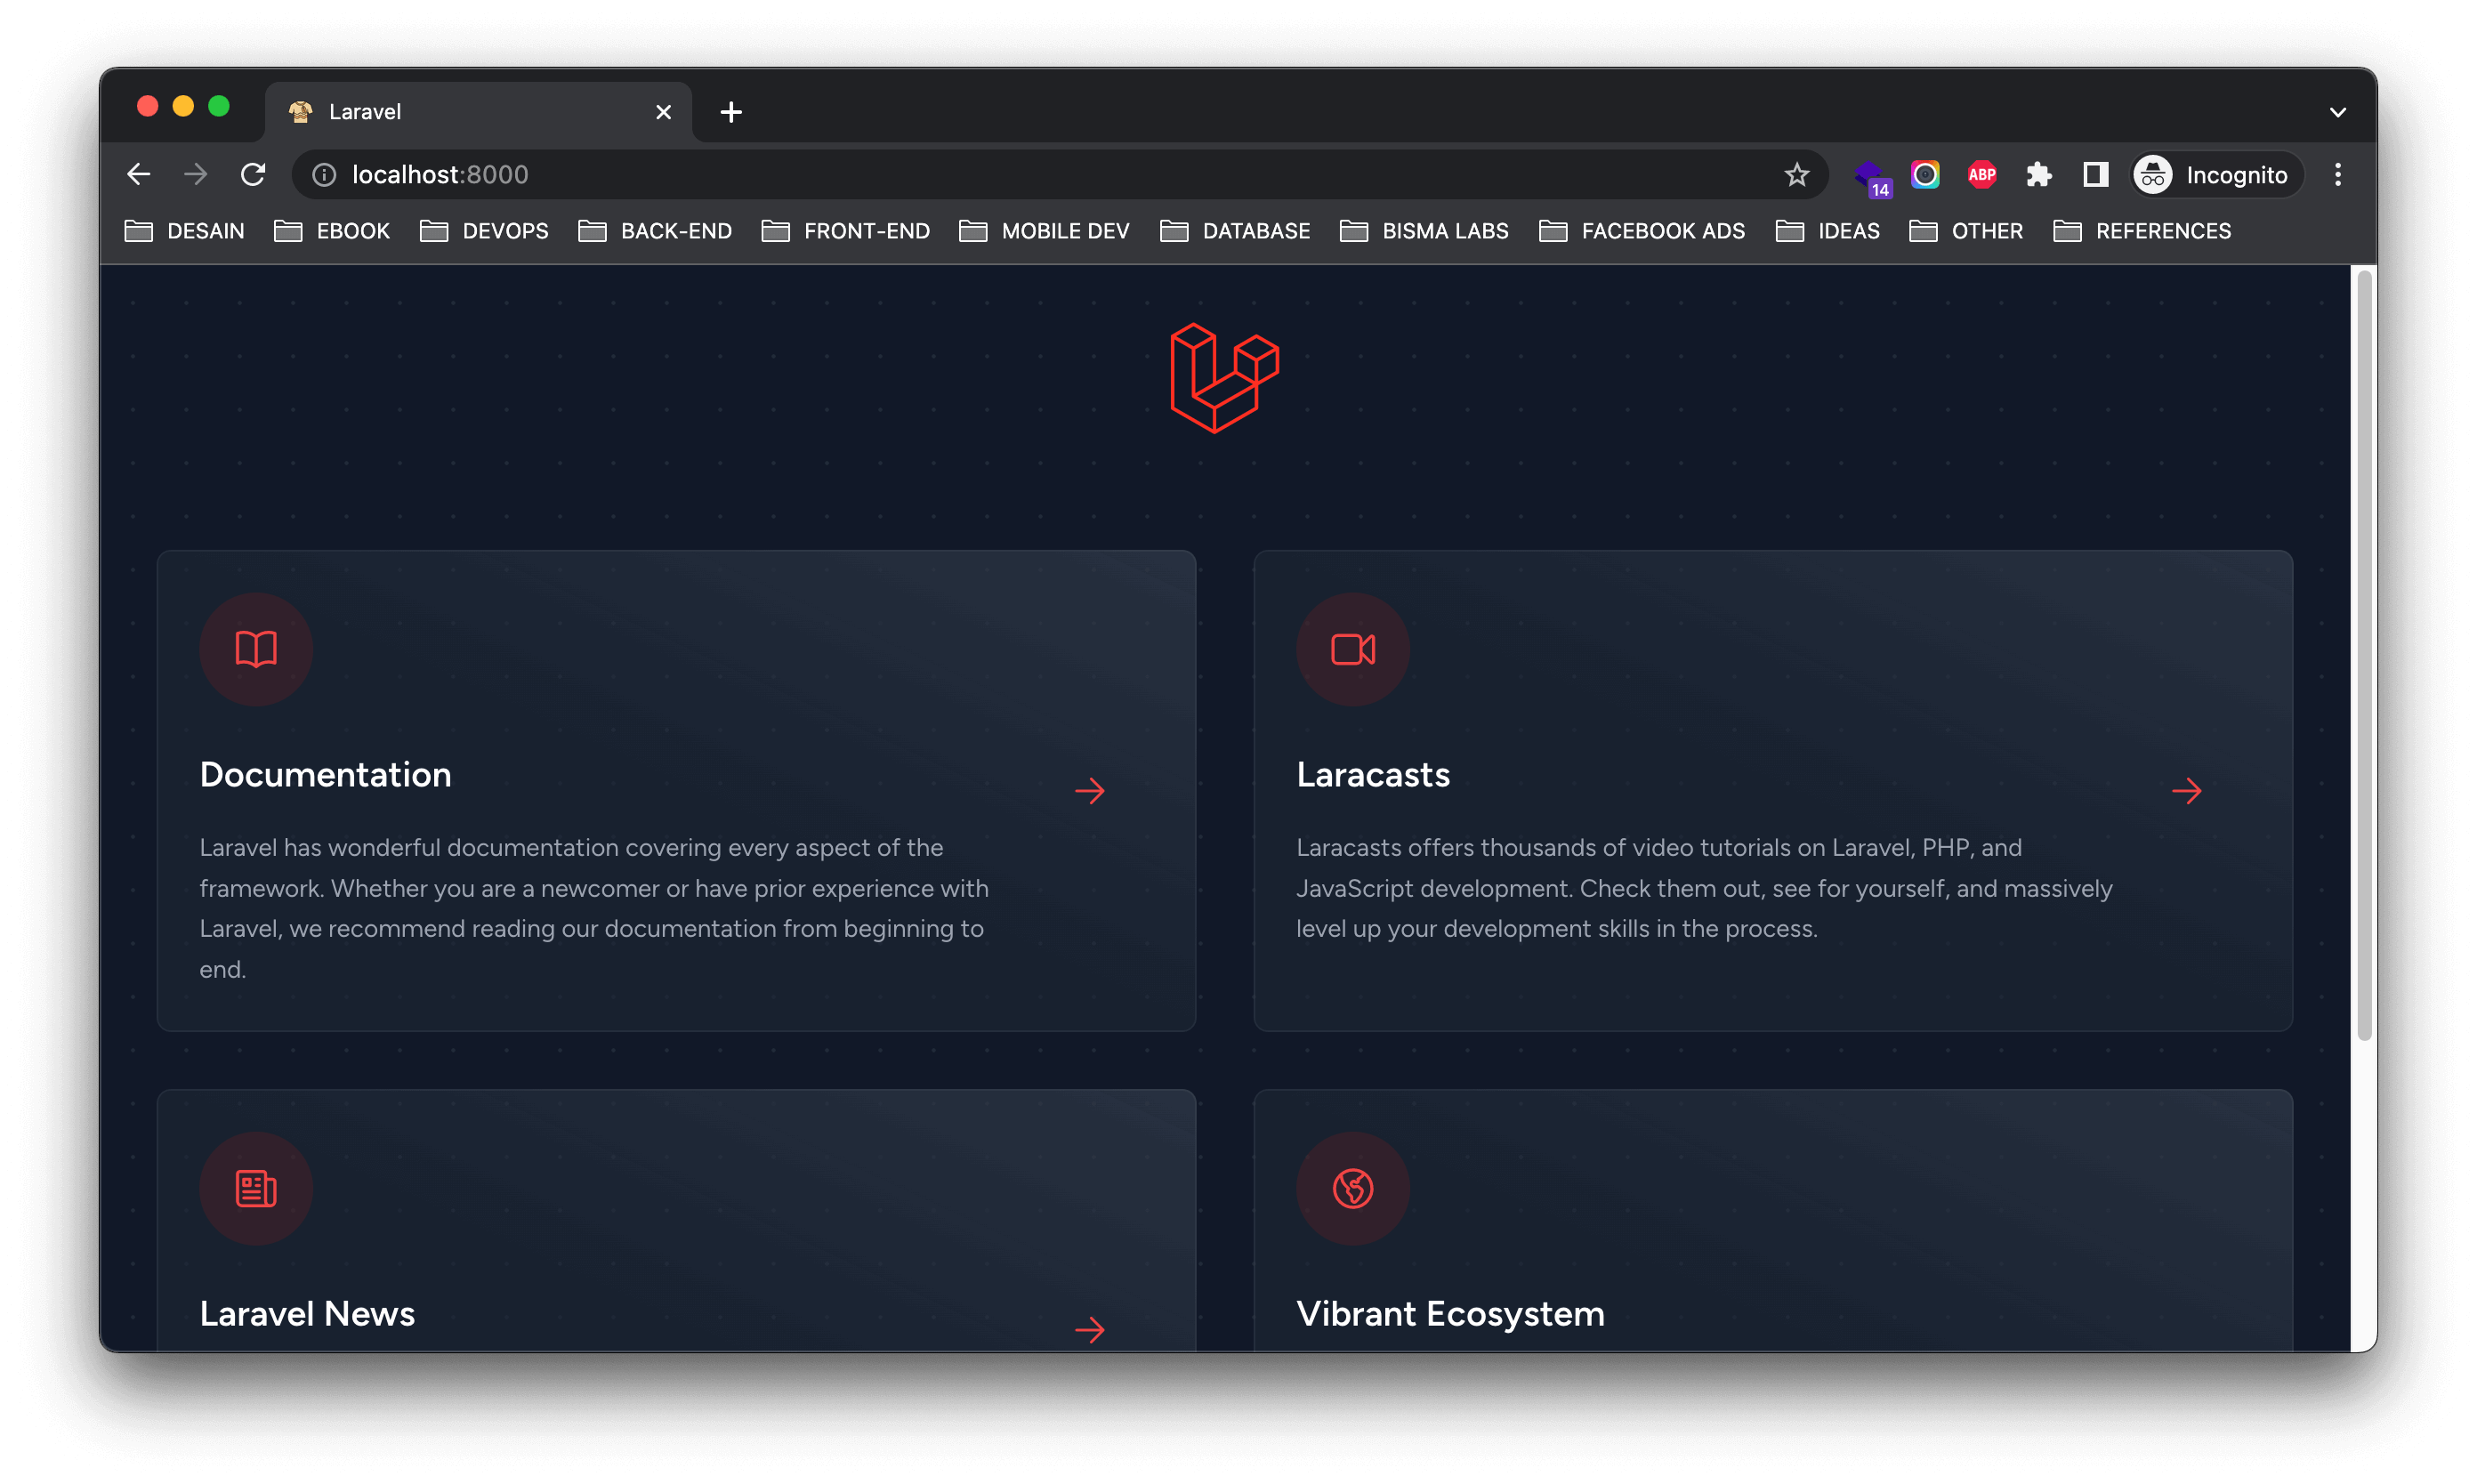Open the Laracasts heading link
The height and width of the screenshot is (1484, 2477).
1373,775
